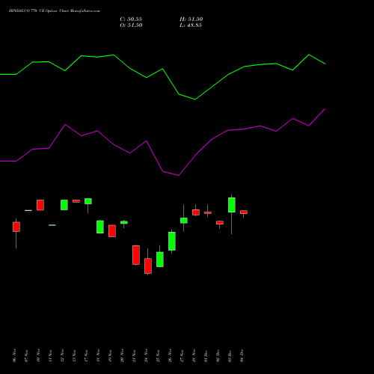Click the 02 Dec date label
This screenshot has height=374, width=374.
218,355
